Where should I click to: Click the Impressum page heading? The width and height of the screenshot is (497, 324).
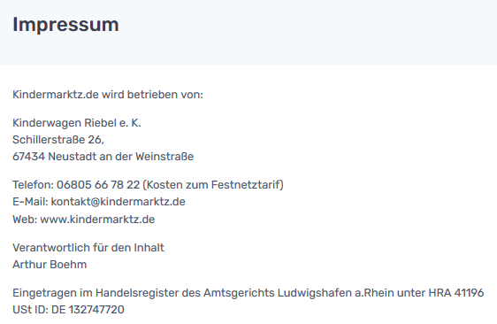[x=65, y=25]
